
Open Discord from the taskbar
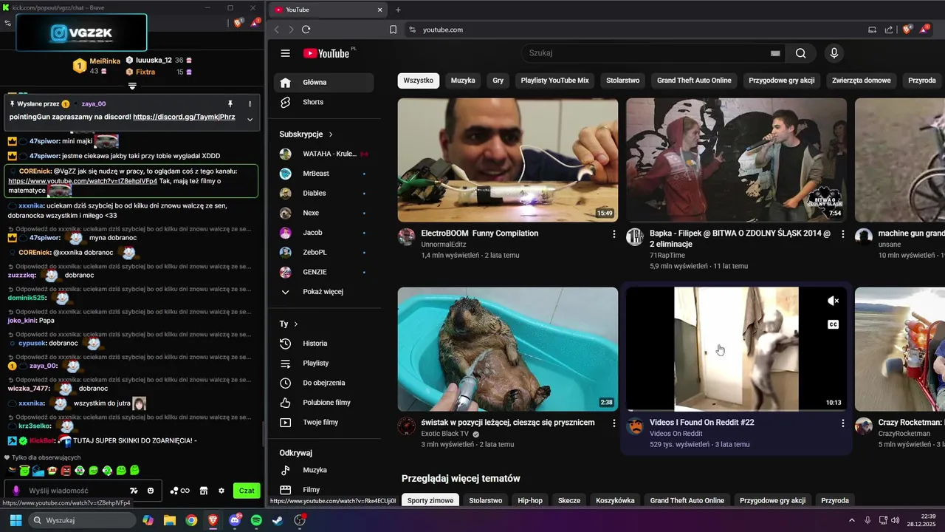[x=236, y=520]
